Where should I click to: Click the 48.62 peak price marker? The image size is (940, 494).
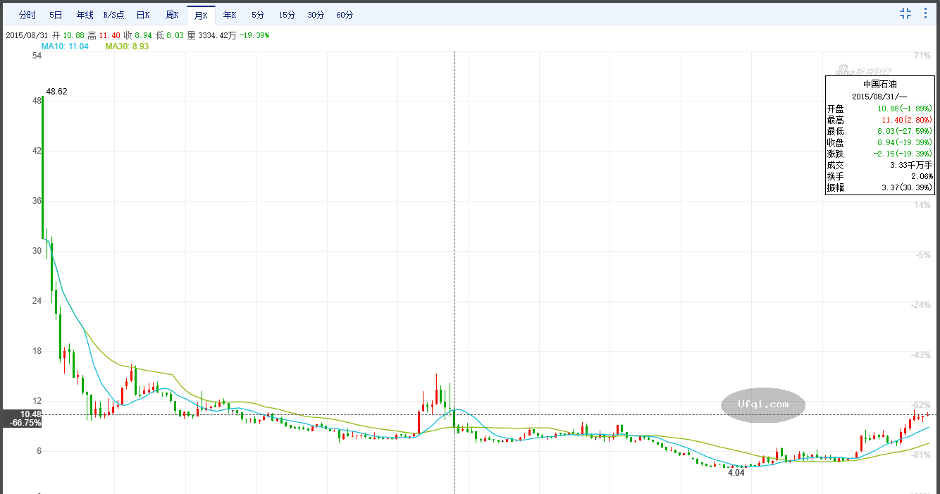coord(56,92)
